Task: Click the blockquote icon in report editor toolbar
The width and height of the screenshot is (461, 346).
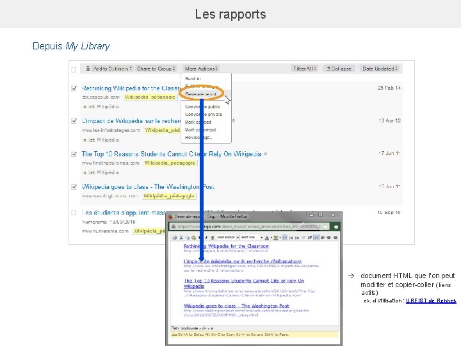Action: coord(316,238)
